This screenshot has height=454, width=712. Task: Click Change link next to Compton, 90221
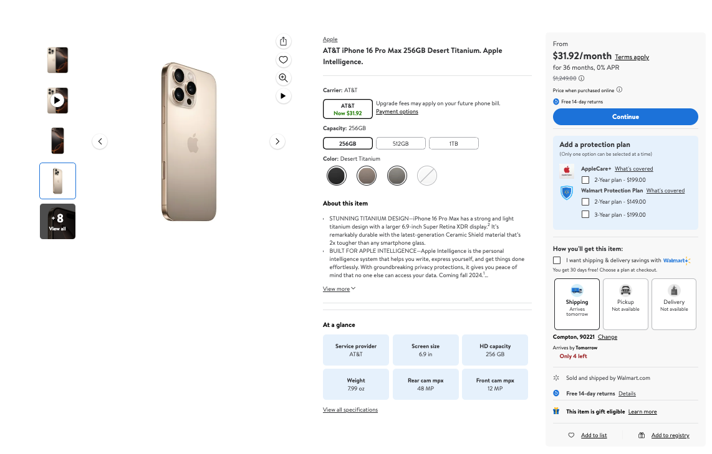point(607,337)
